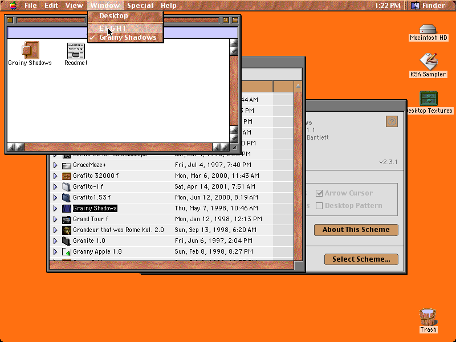Click the folder icon beside Grafito1.53 f

tap(67, 197)
